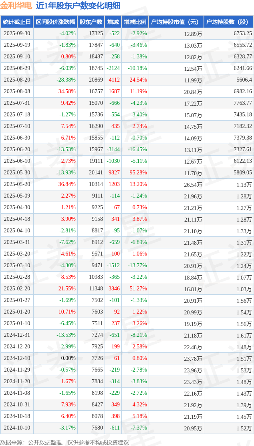Click the 36.84% price change cell
Viewport: 254px width, 446px height.
click(x=67, y=184)
